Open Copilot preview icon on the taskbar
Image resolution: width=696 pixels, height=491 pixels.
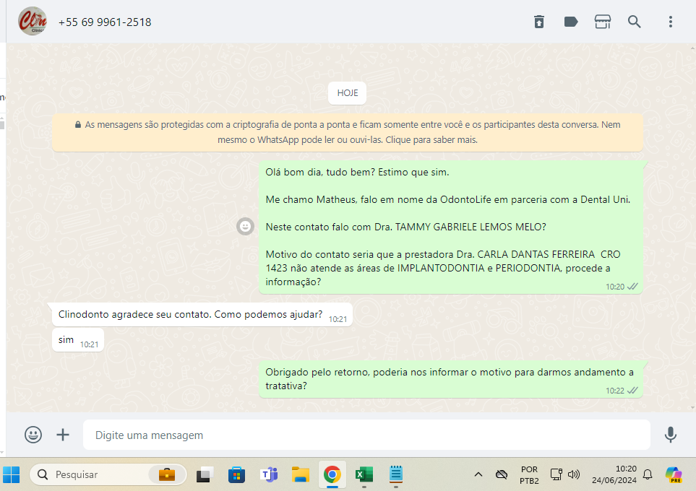[674, 474]
